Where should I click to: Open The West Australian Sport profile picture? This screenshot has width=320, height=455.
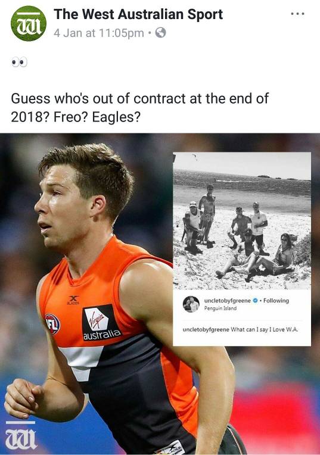tap(29, 23)
